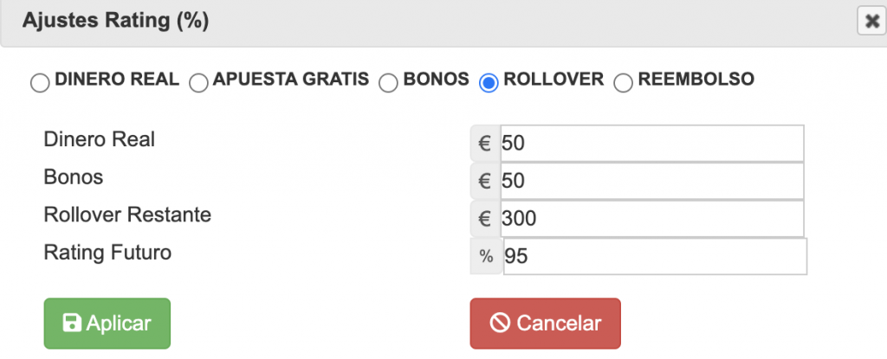Focus the Bonos amount input
Screen dimensions: 887x359
coord(651,181)
